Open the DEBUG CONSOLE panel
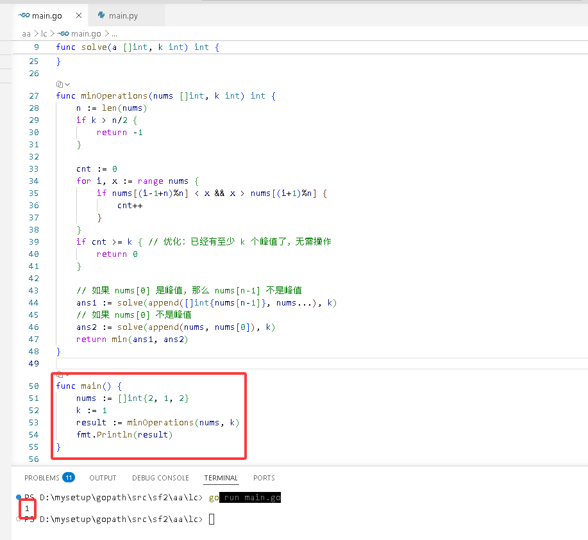Image resolution: width=588 pixels, height=540 pixels. click(x=160, y=478)
